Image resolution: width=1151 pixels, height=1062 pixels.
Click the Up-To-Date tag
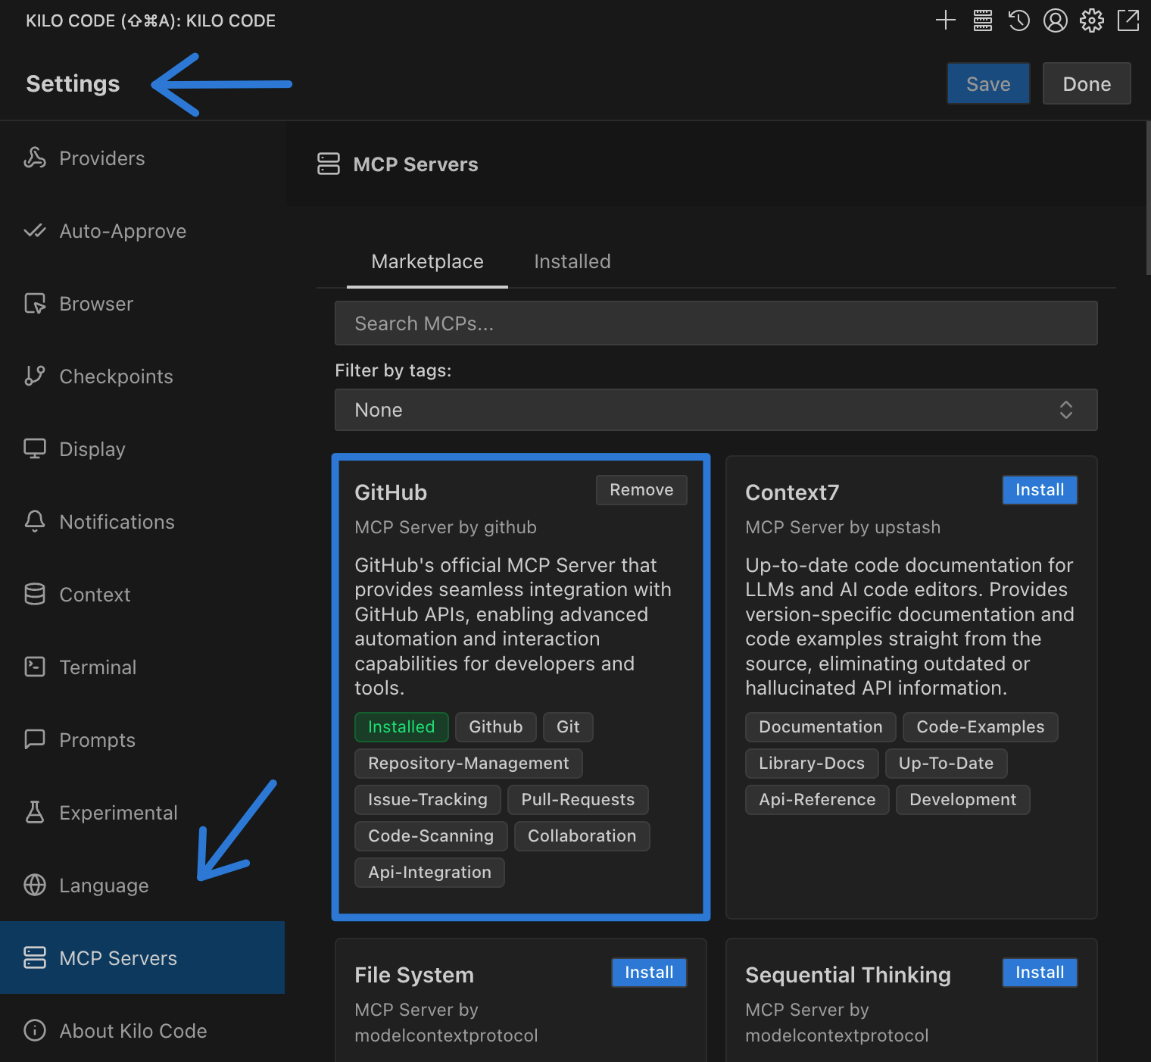(x=946, y=764)
